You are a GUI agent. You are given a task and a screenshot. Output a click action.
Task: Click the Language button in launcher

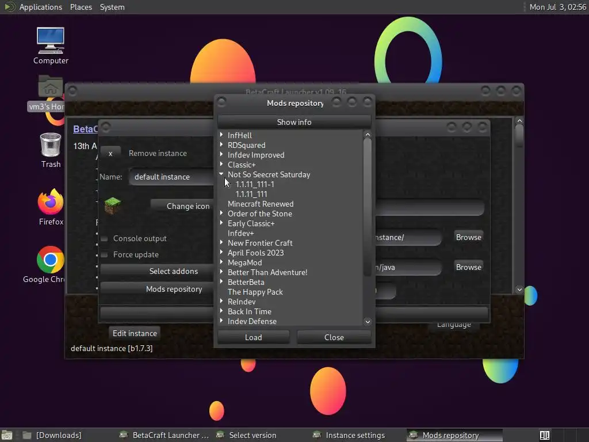point(454,326)
